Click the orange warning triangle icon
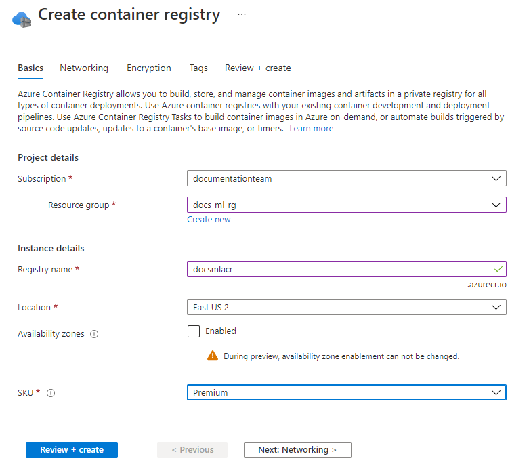Viewport: 531px width, 473px height. [x=213, y=356]
